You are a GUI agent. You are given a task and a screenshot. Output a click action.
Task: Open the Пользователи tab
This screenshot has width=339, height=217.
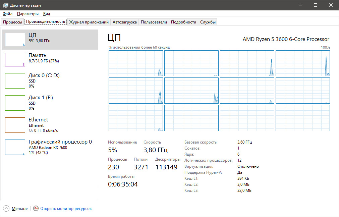coord(154,22)
